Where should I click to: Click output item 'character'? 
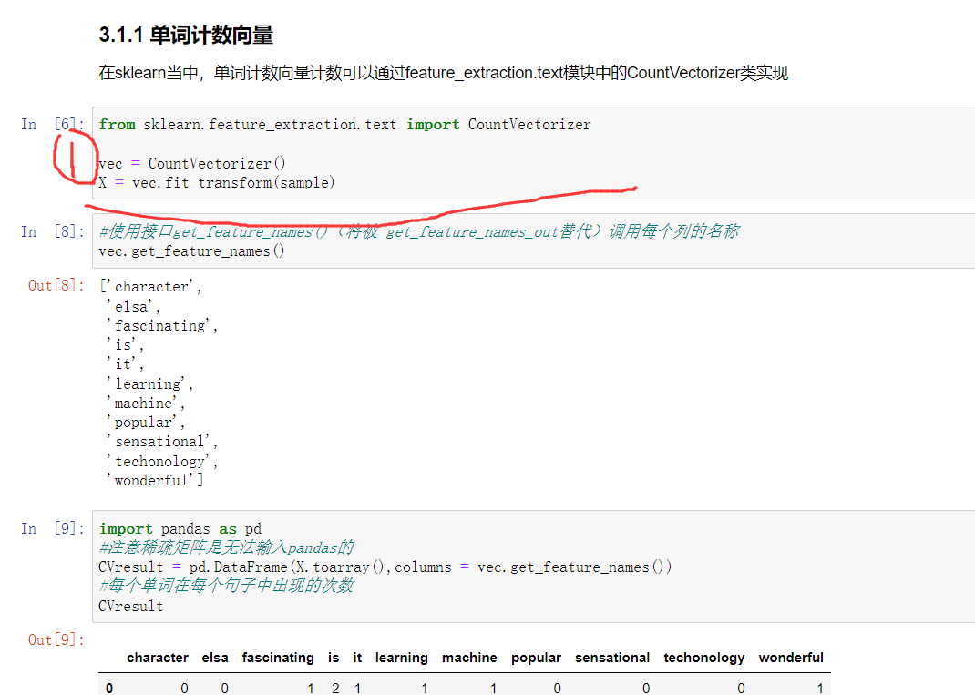(152, 287)
